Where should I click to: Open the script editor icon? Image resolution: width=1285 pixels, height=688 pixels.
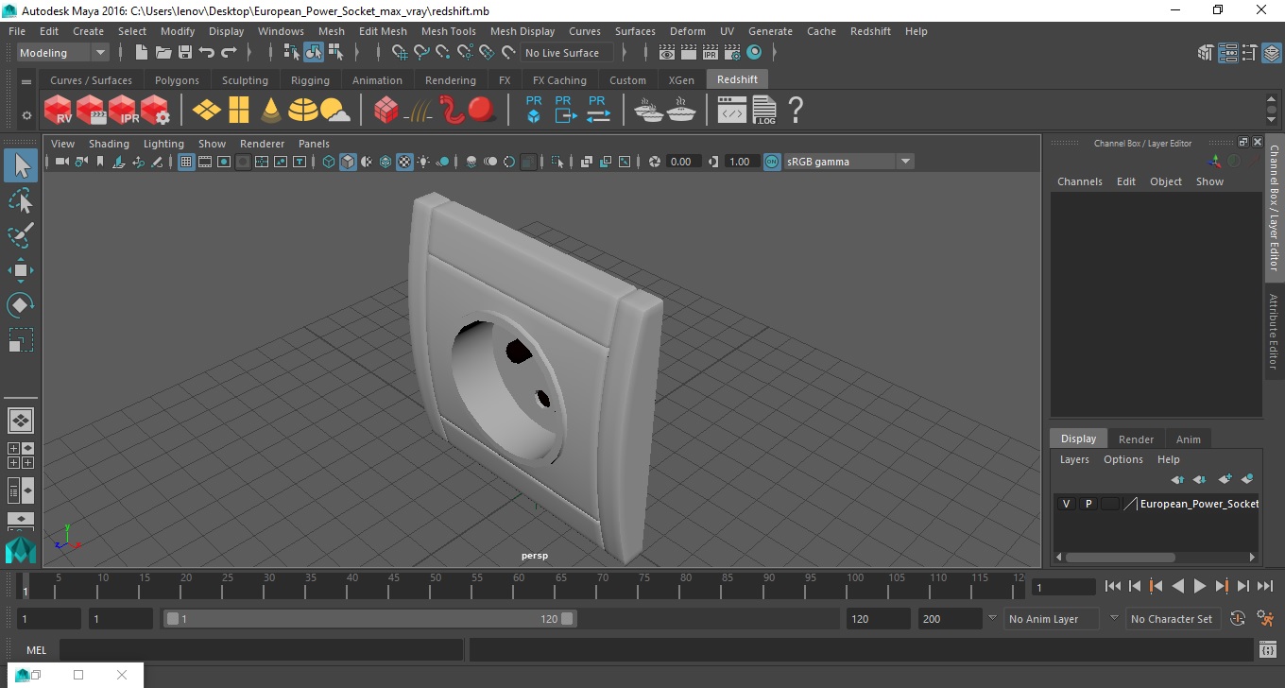pos(1268,650)
